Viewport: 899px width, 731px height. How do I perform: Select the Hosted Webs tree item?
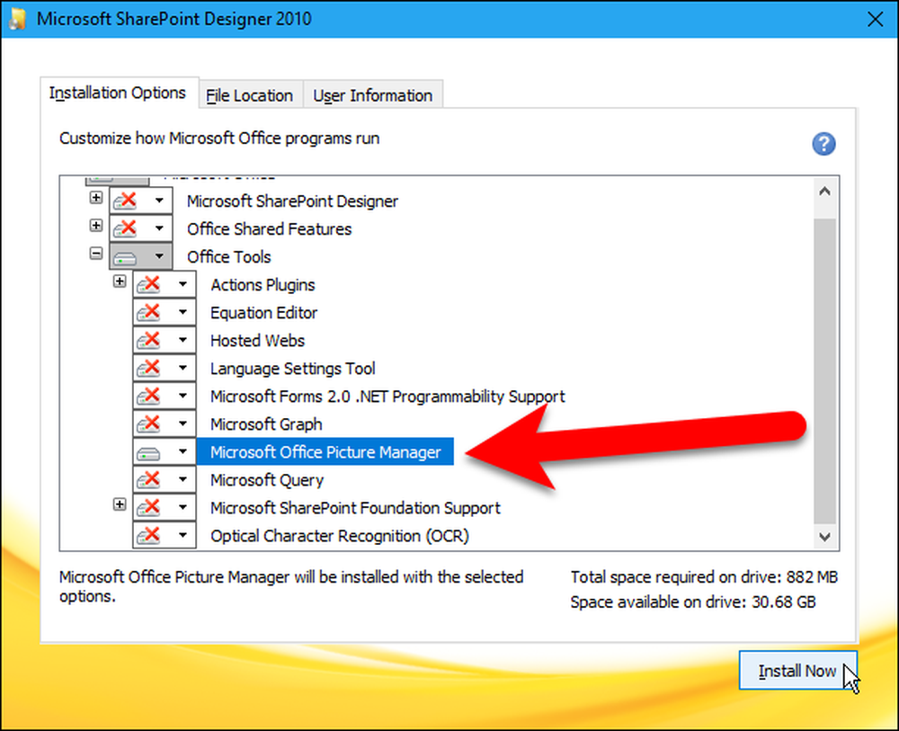pos(257,341)
